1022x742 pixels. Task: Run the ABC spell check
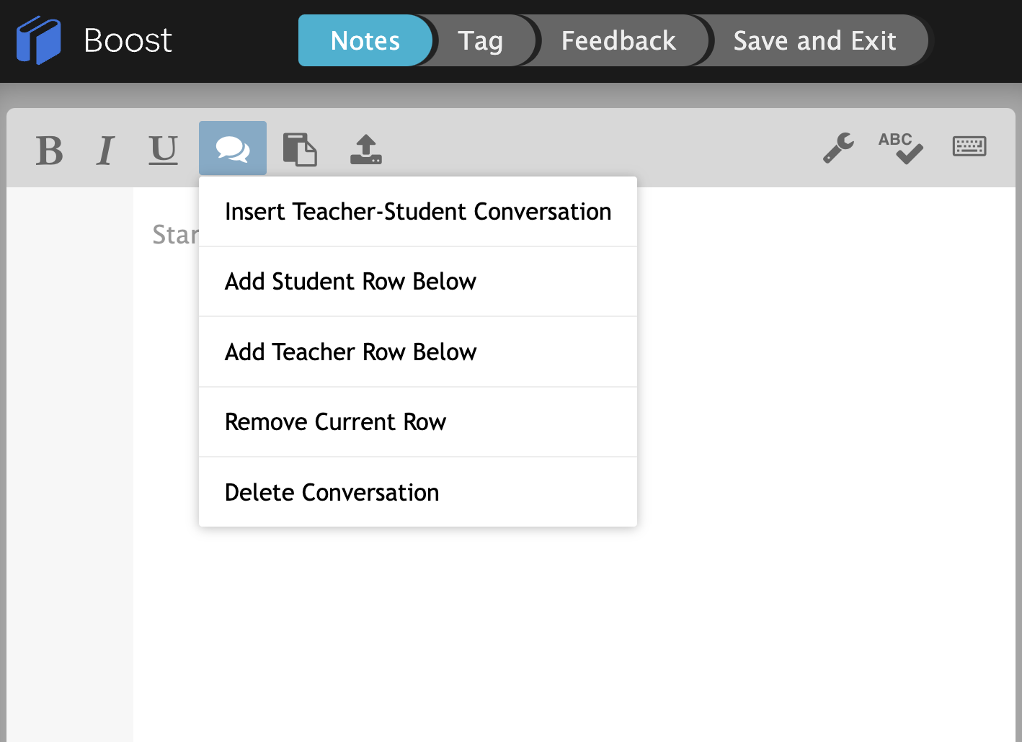900,148
